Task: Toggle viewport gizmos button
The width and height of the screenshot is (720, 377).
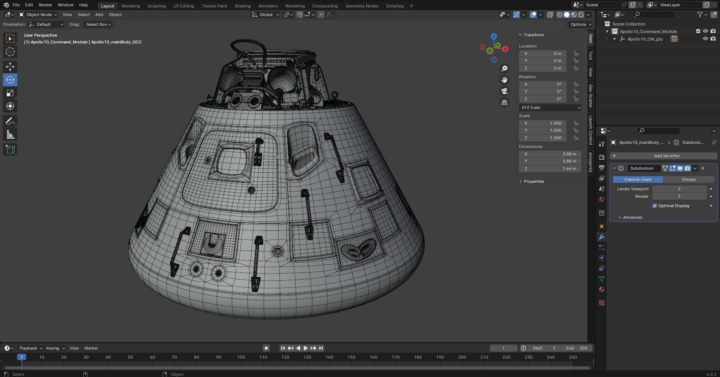Action: point(517,15)
